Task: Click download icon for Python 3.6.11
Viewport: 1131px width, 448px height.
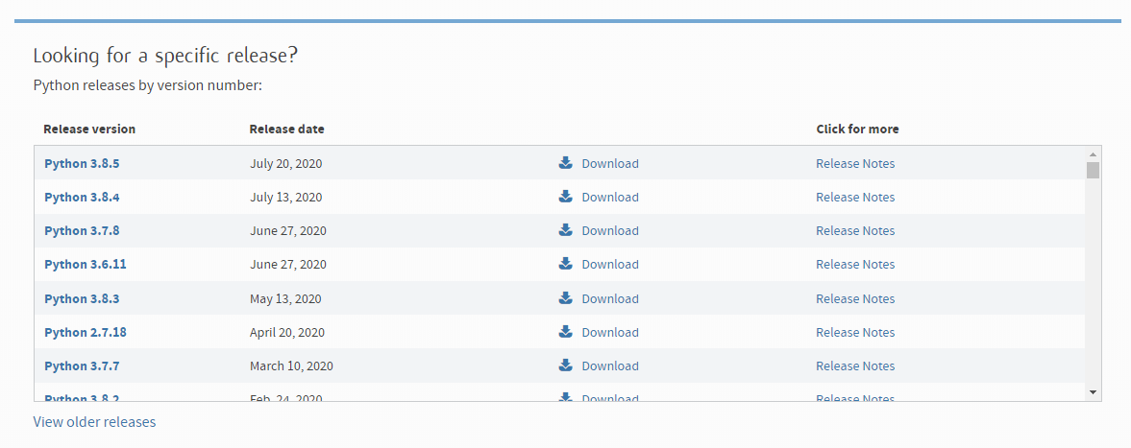Action: (565, 264)
